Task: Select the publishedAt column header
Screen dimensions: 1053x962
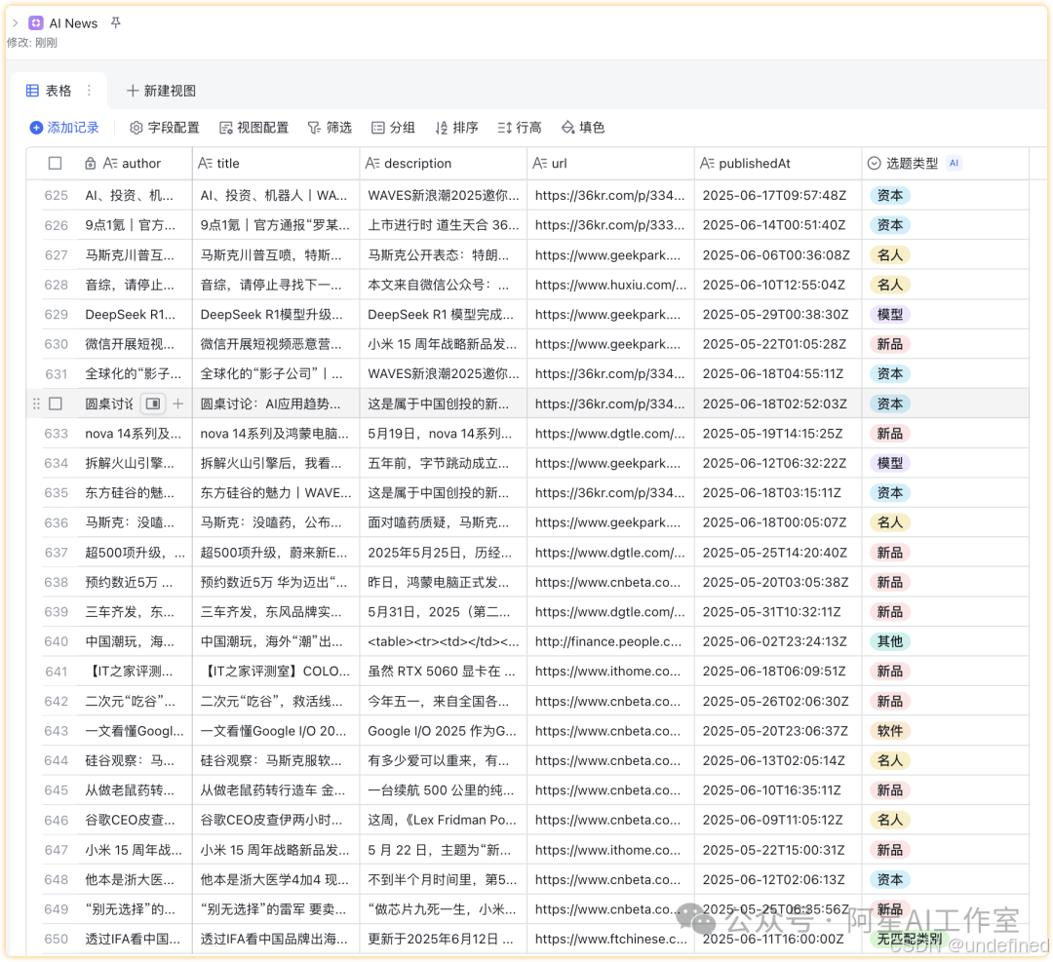Action: [x=778, y=163]
